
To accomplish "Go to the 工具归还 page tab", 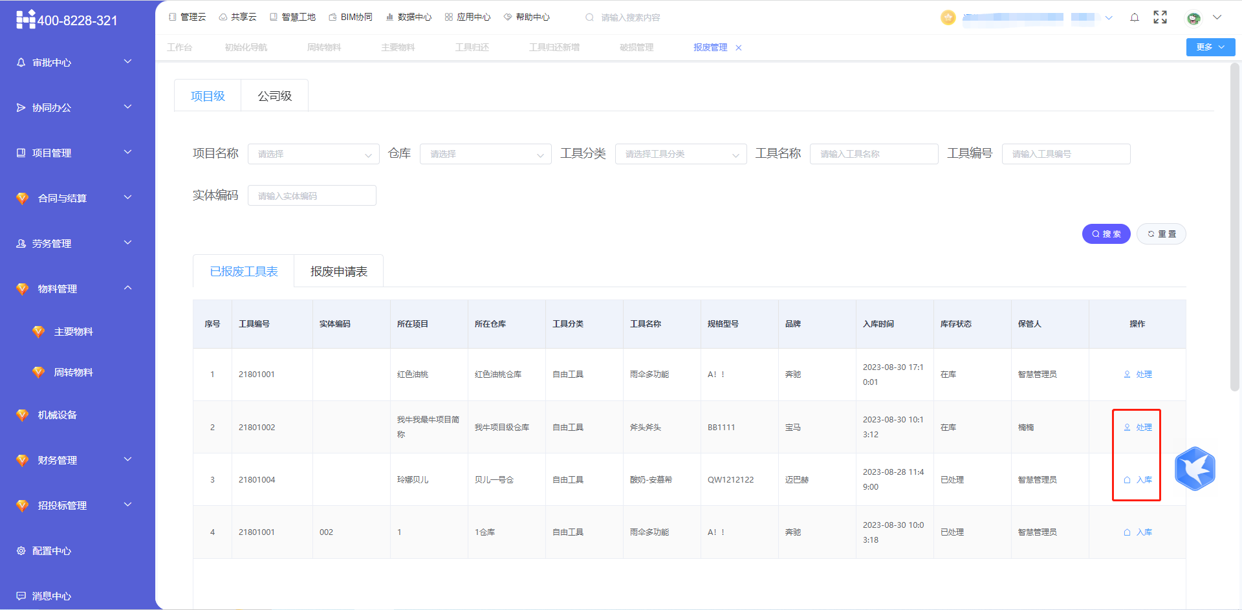I will 472,47.
